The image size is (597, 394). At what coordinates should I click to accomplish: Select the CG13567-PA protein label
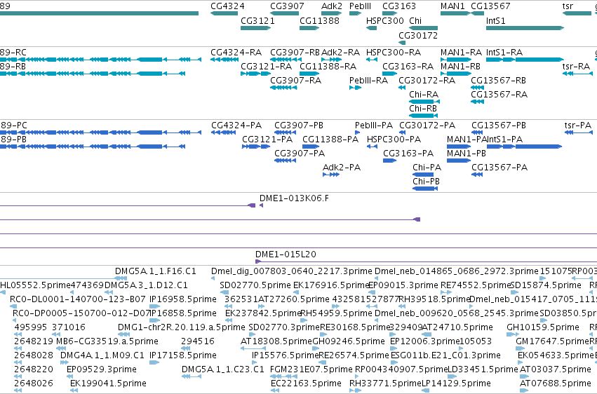499,168
